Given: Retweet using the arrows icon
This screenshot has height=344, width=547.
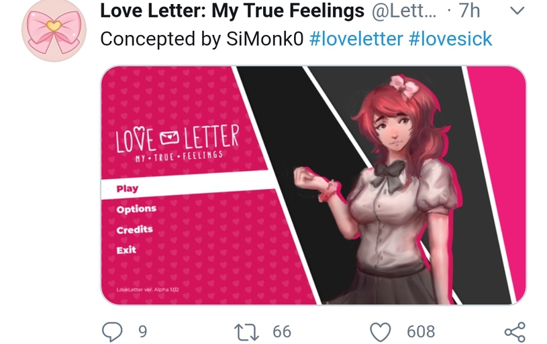Looking at the screenshot, I should (x=246, y=332).
